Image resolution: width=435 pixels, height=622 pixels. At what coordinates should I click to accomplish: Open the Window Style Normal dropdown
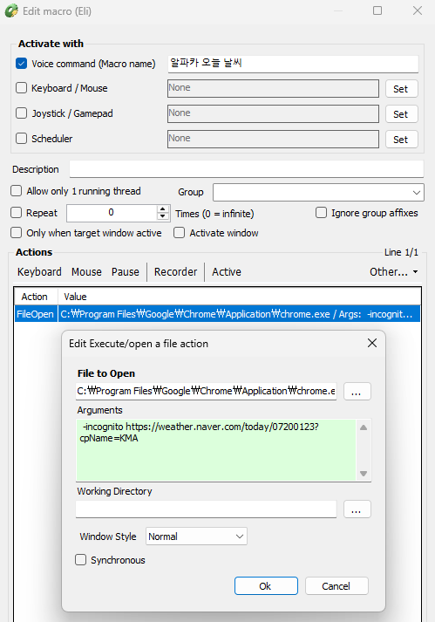tap(196, 537)
